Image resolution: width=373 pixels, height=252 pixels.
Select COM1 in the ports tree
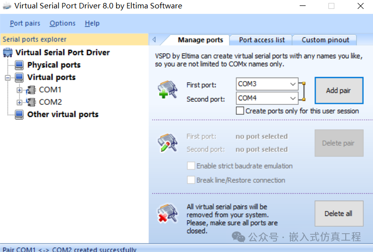pos(50,90)
